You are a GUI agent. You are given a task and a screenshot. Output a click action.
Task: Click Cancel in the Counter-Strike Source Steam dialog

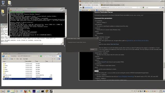[x=93, y=49]
